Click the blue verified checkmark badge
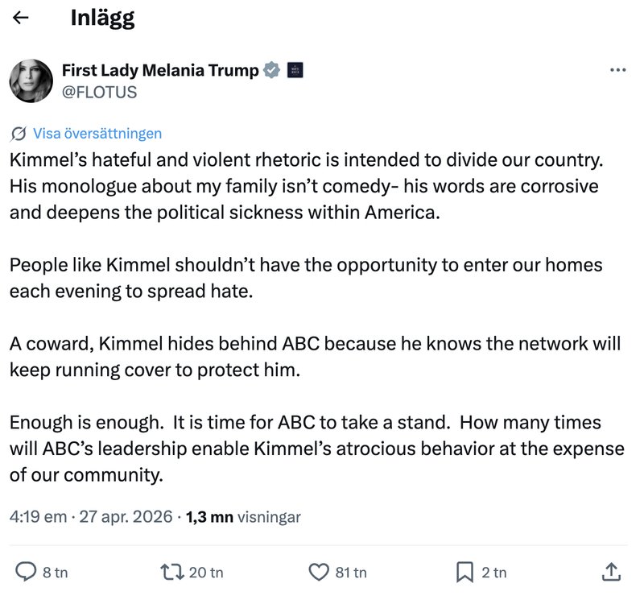Screen dimensions: 644x600 (x=272, y=70)
